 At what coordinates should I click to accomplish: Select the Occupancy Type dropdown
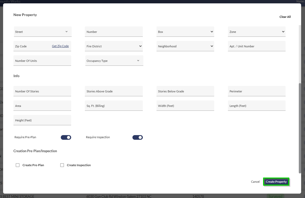point(114,61)
